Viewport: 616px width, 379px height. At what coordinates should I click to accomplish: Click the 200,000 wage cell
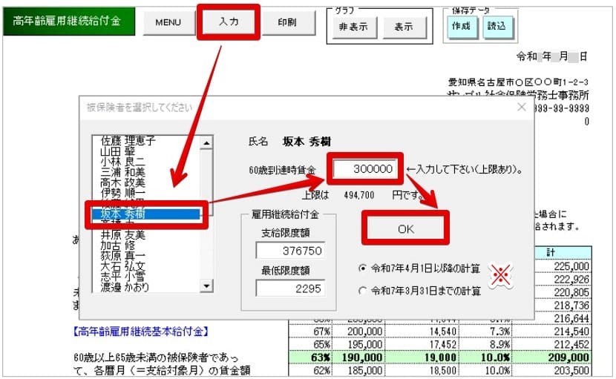click(x=358, y=332)
